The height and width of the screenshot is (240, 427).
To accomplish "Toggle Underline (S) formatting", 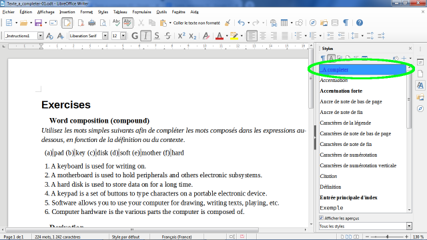I will point(157,35).
